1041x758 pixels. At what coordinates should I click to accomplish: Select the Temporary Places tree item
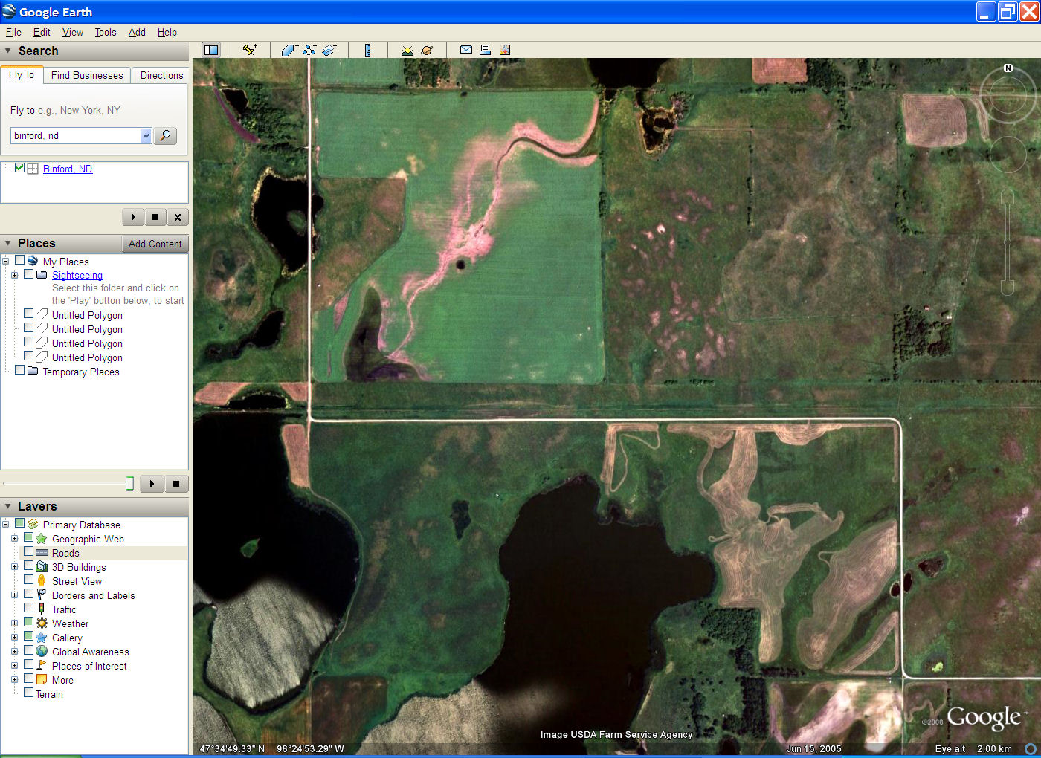(x=81, y=372)
